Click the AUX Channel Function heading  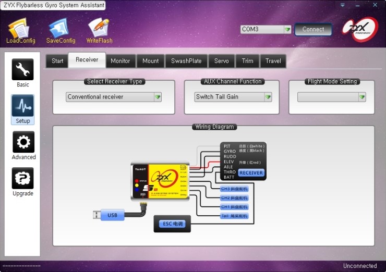click(x=233, y=81)
